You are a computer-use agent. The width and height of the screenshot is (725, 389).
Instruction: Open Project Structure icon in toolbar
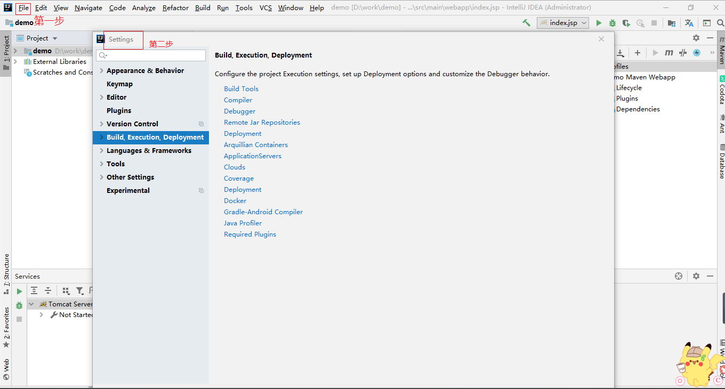[672, 23]
